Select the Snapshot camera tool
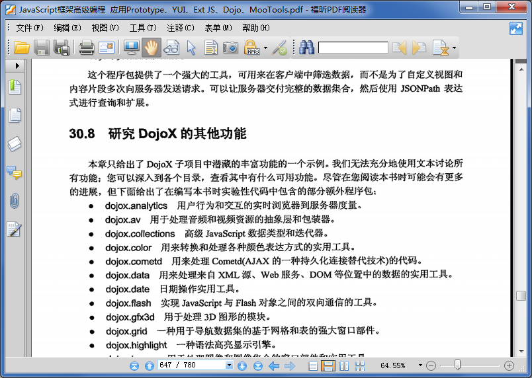The image size is (532, 378). (x=231, y=48)
